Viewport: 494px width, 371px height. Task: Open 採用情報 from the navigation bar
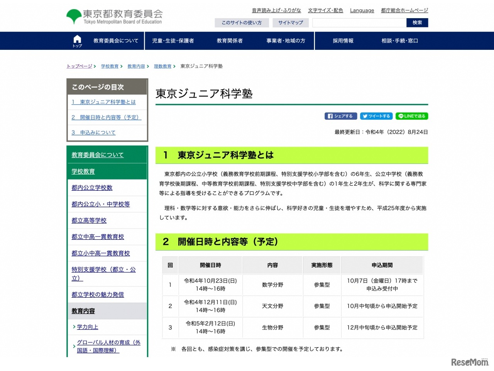(x=343, y=41)
